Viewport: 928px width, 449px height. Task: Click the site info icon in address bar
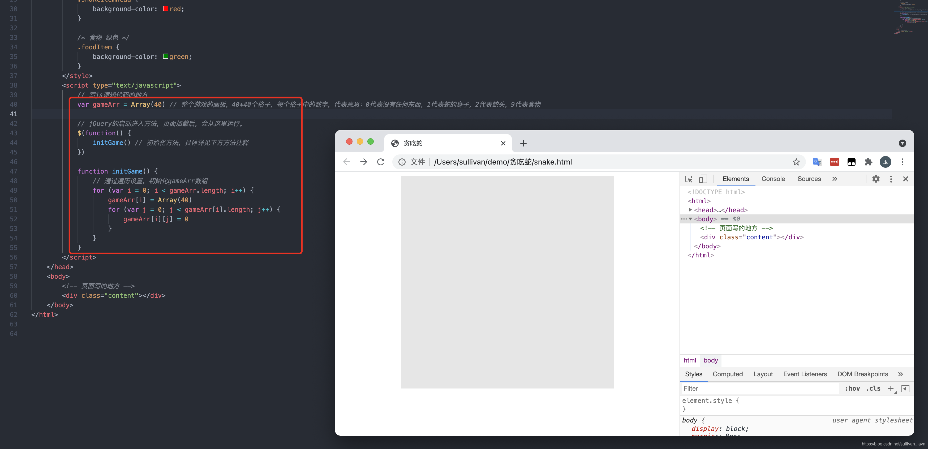click(x=402, y=162)
